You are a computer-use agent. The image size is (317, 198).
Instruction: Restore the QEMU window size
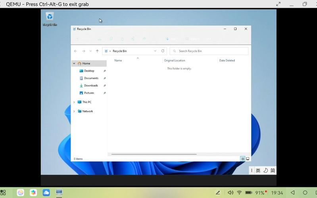point(305,4)
